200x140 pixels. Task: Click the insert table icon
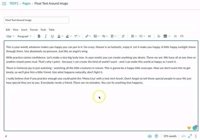click(165, 36)
